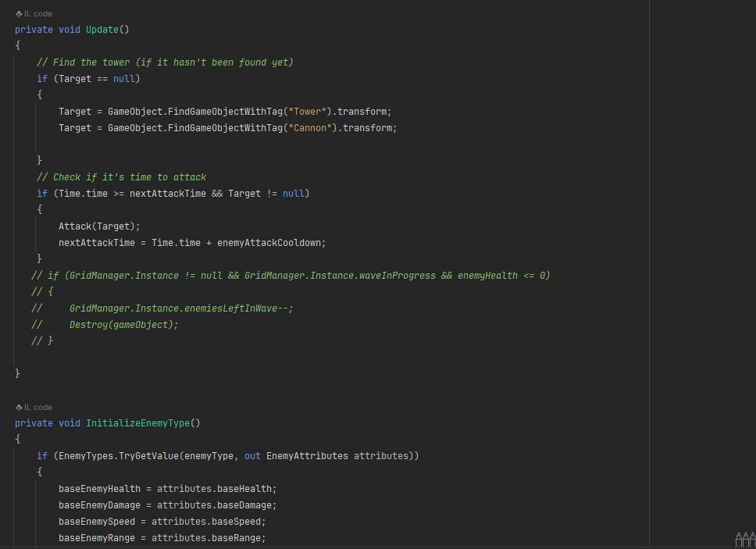
Task: Place the cursor on the "Cannon" string literal
Action: [310, 128]
